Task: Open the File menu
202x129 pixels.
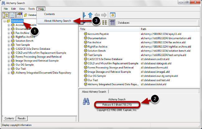Action: (6, 9)
